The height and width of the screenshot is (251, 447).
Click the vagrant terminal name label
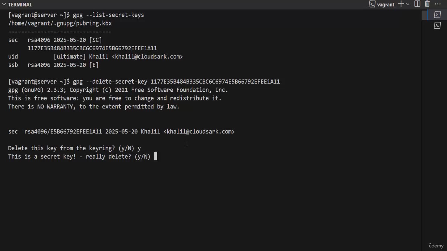[386, 5]
